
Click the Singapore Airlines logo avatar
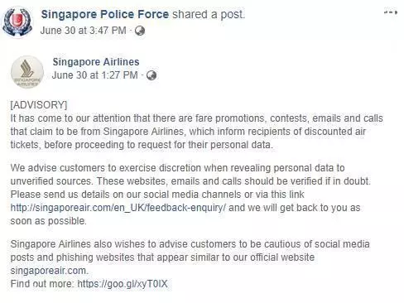point(27,72)
